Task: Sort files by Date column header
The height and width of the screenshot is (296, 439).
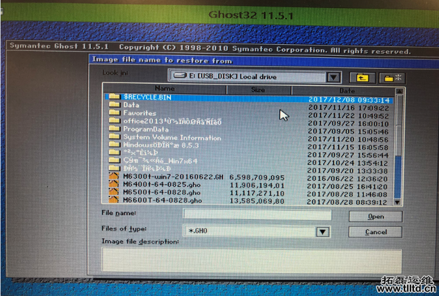Action: tap(347, 90)
